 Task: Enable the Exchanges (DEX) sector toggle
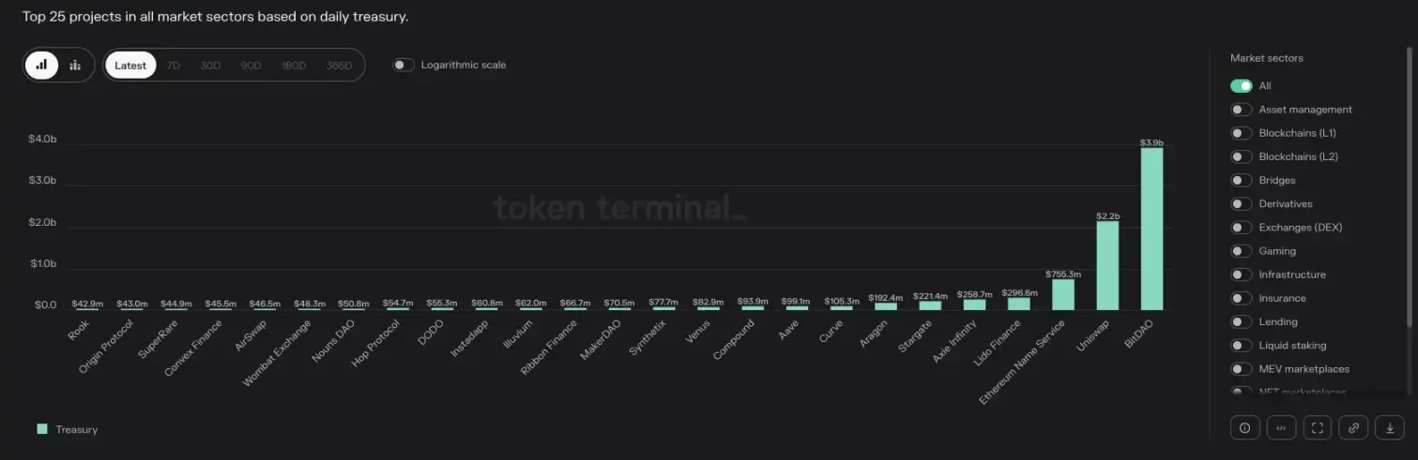1242,228
